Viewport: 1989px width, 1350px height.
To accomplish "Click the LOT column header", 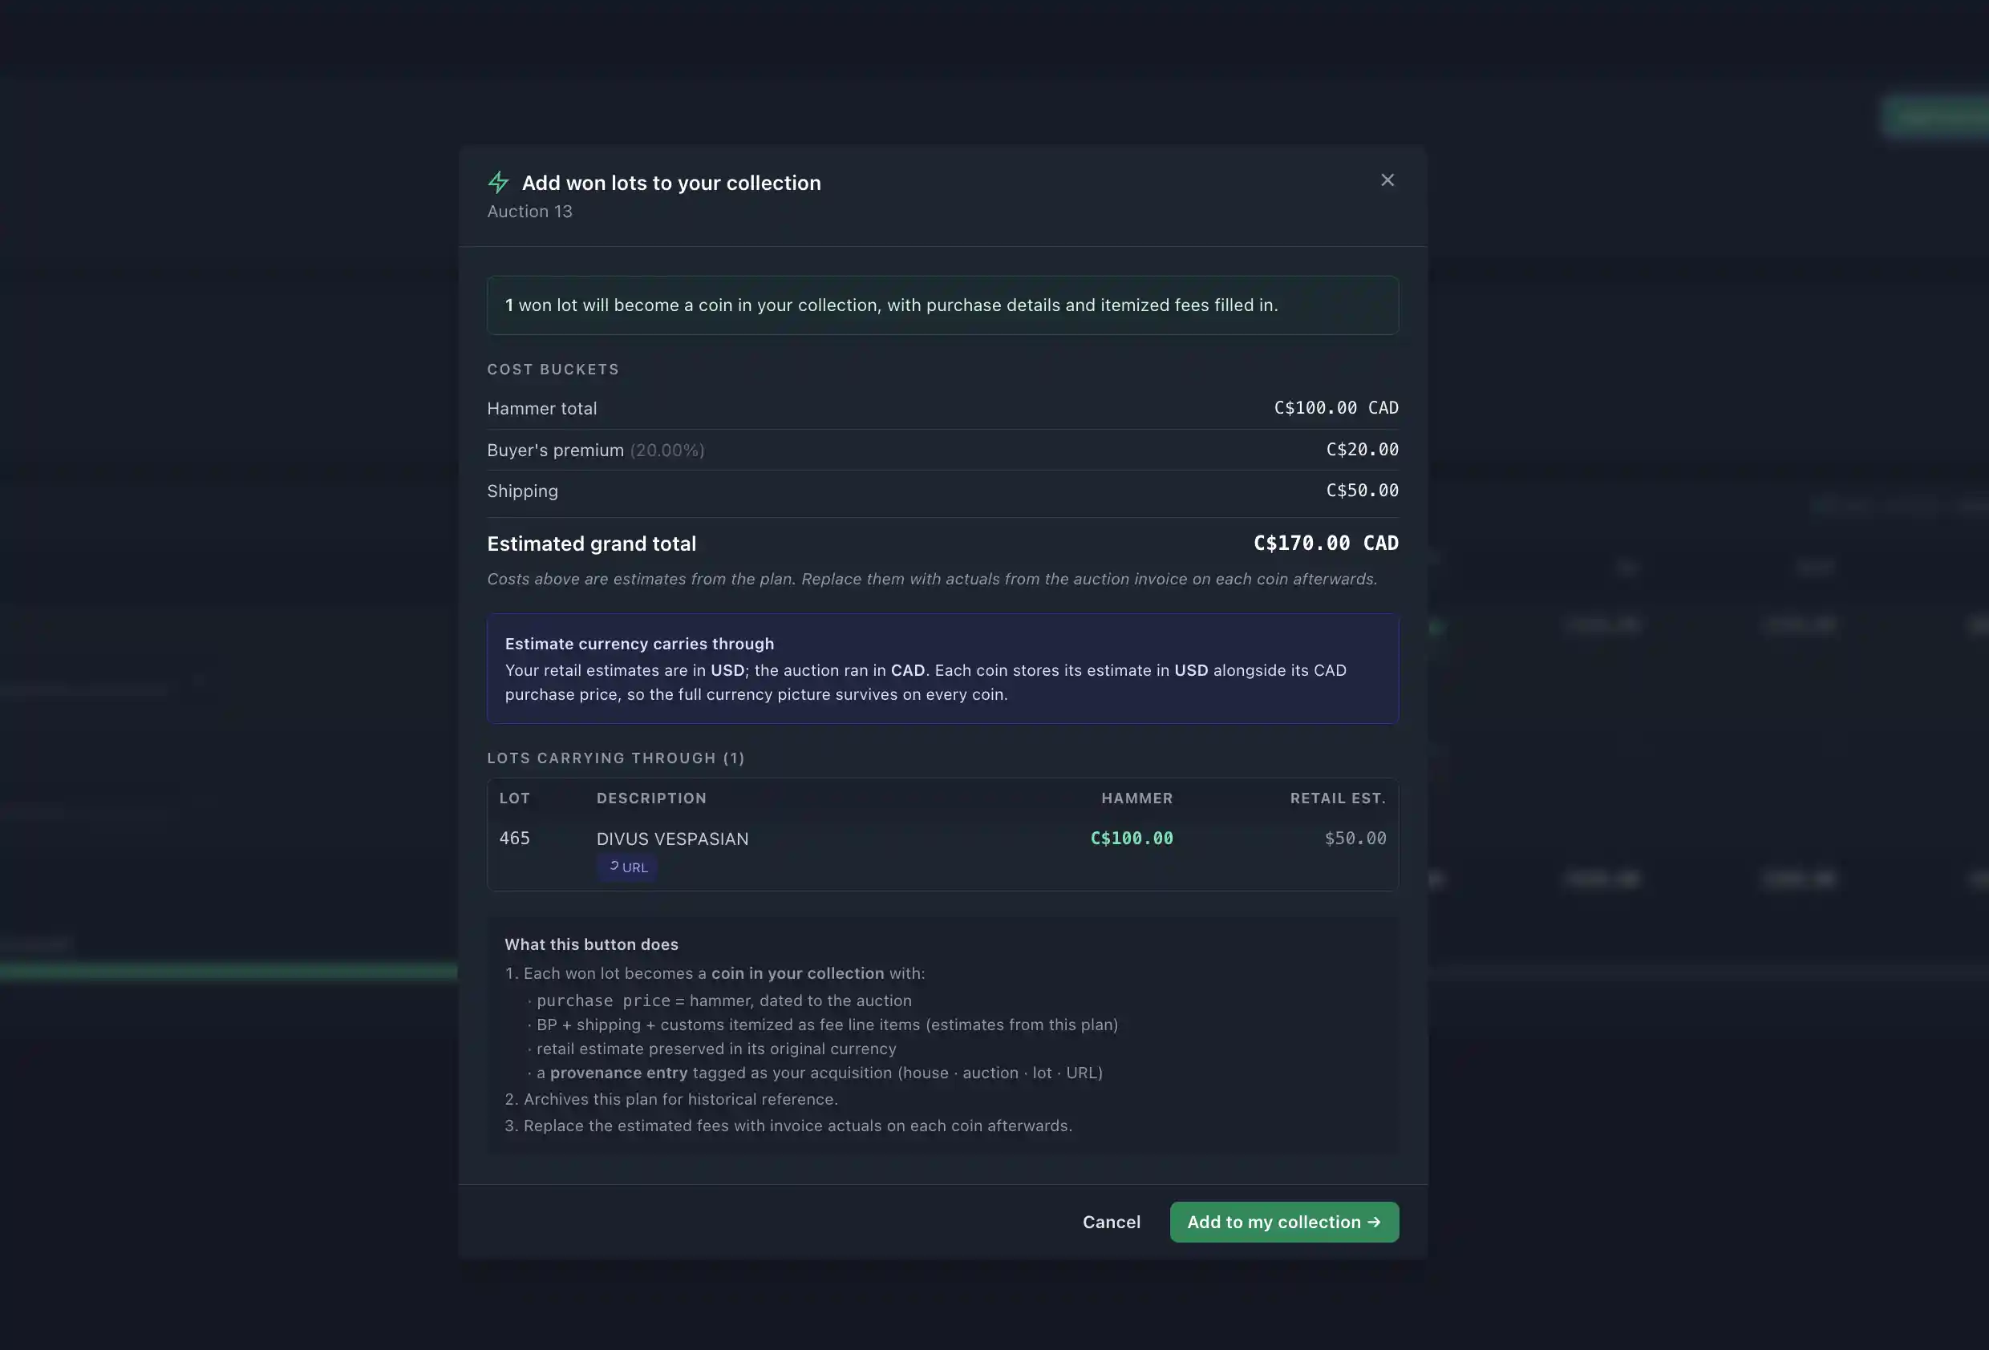I will point(514,798).
